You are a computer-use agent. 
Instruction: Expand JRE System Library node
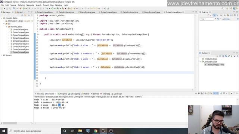(4, 21)
